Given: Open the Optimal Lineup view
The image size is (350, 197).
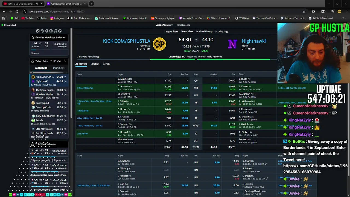Looking at the screenshot, I should 204,31.
